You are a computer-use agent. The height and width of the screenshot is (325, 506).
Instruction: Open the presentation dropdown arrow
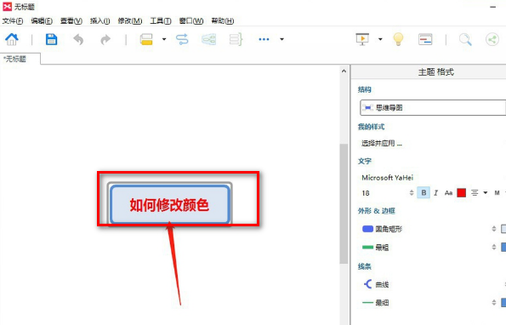point(380,39)
